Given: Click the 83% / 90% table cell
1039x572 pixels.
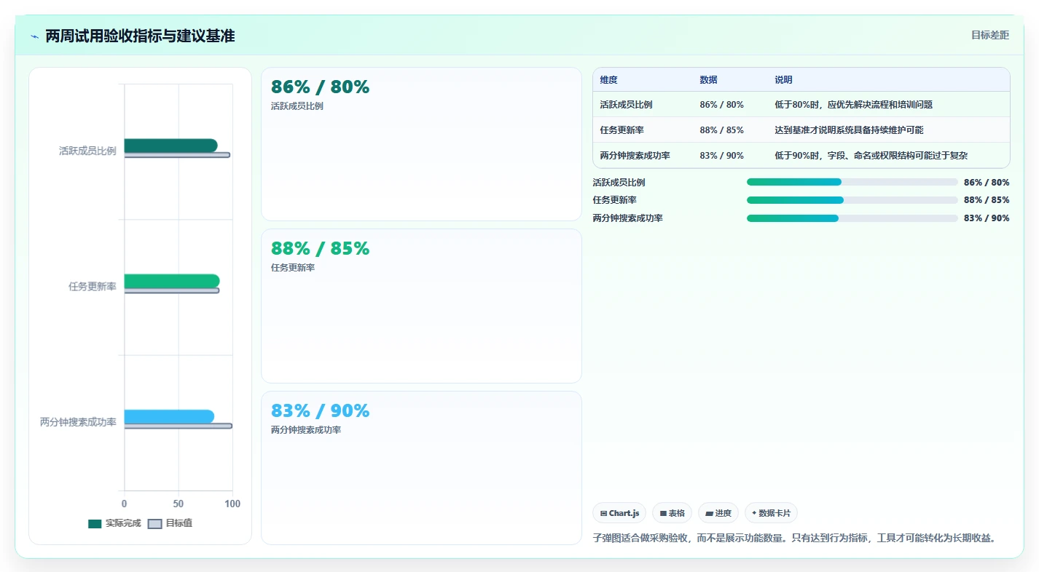Looking at the screenshot, I should point(721,156).
